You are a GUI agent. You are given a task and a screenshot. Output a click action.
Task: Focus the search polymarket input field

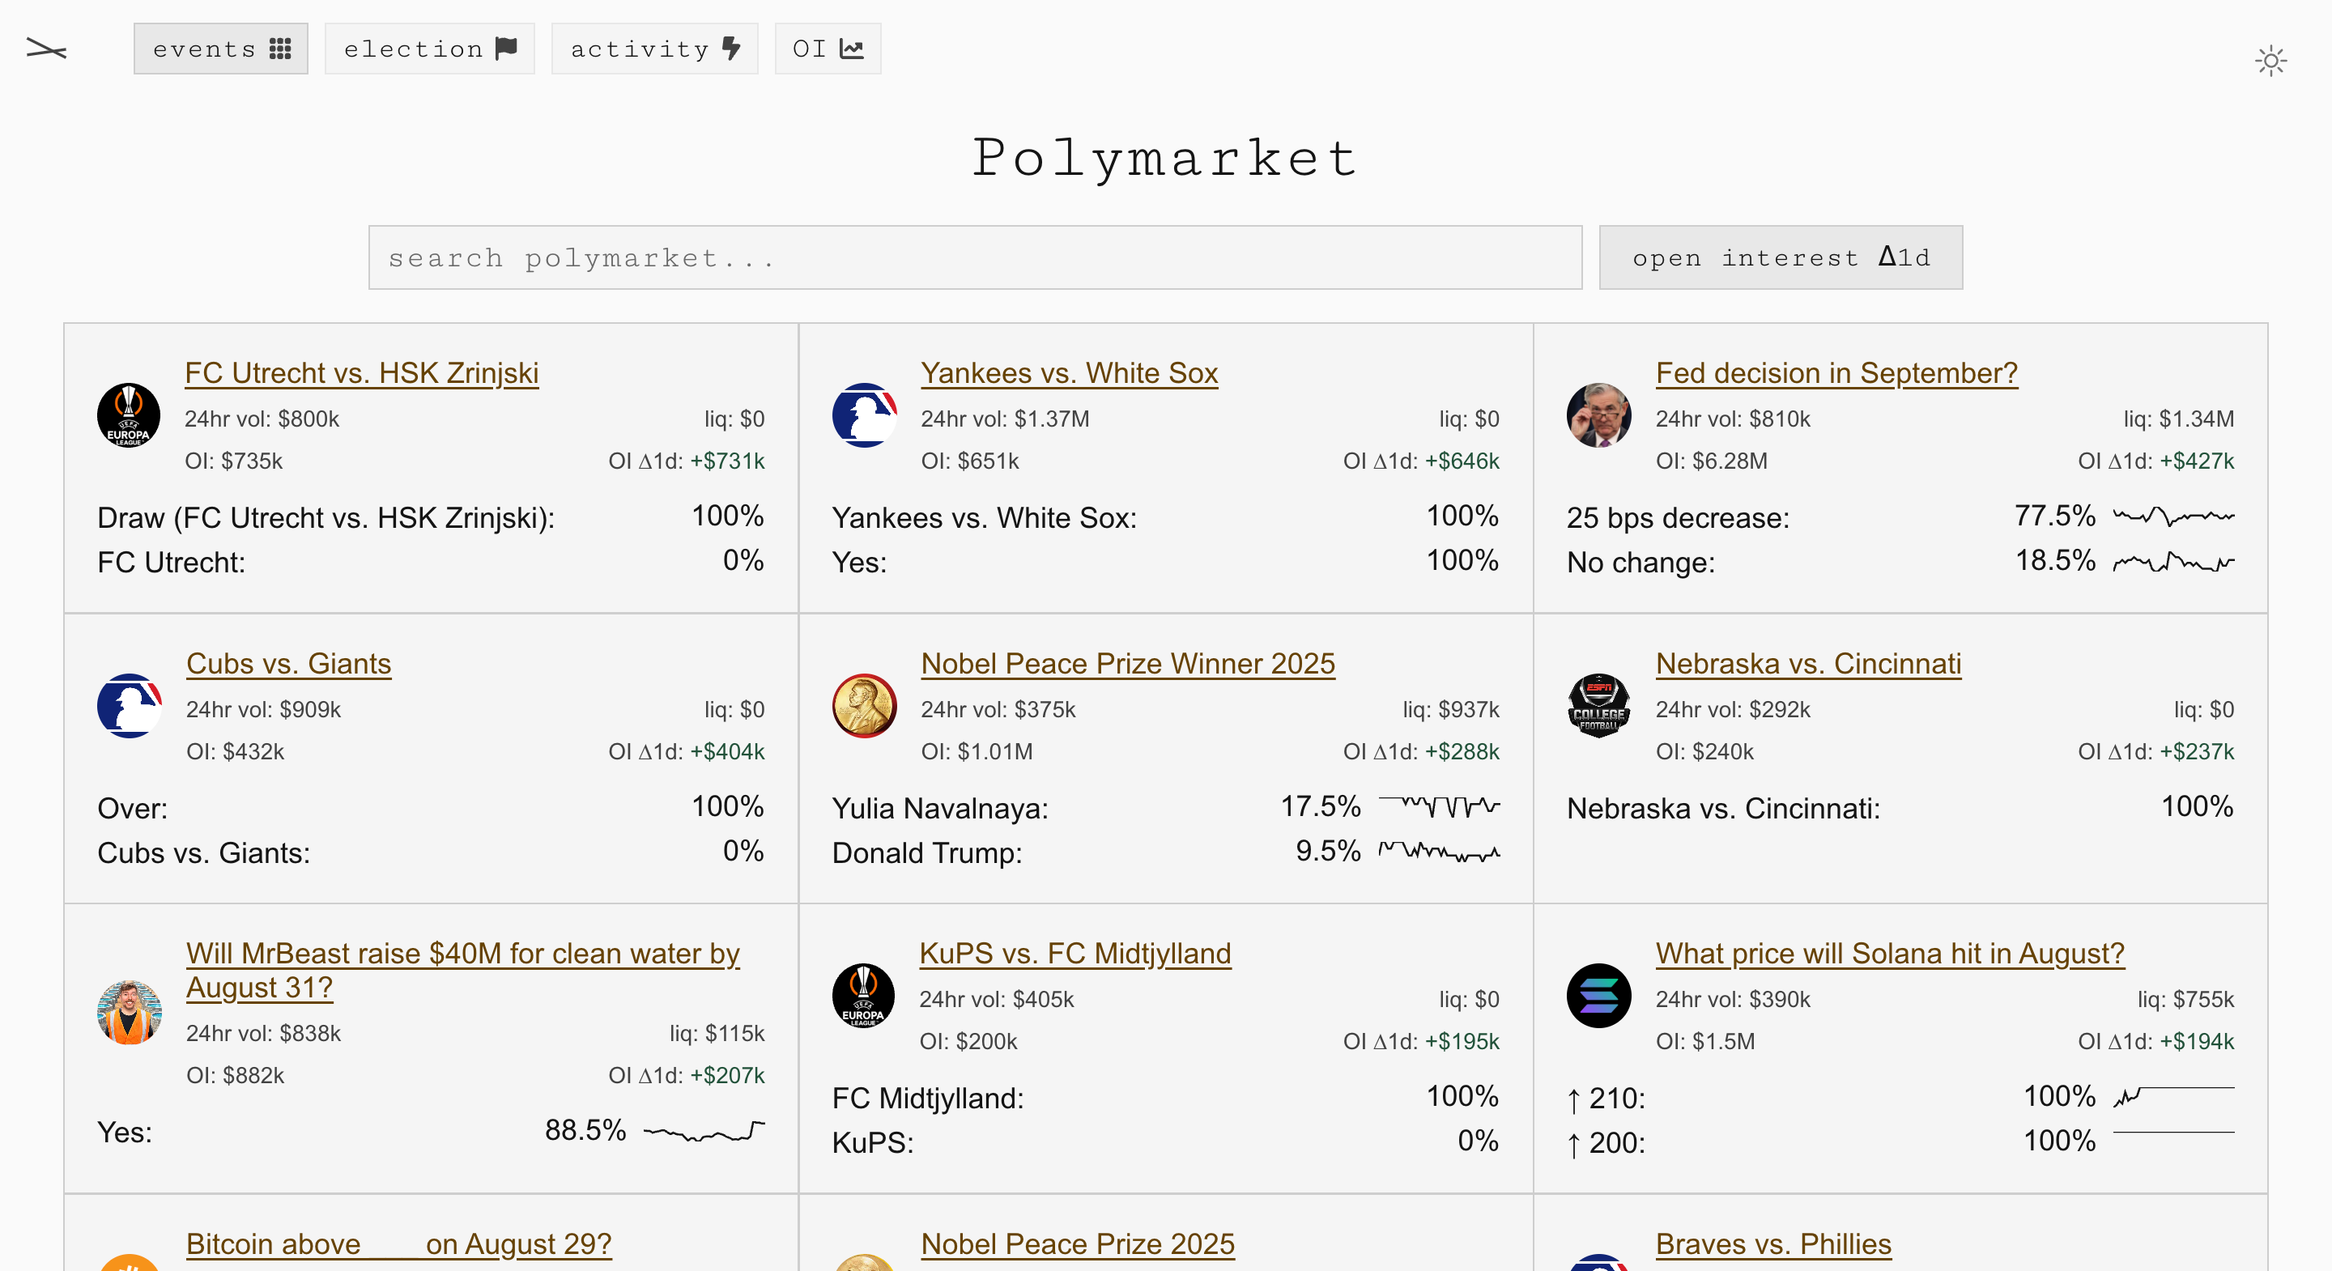click(x=974, y=258)
